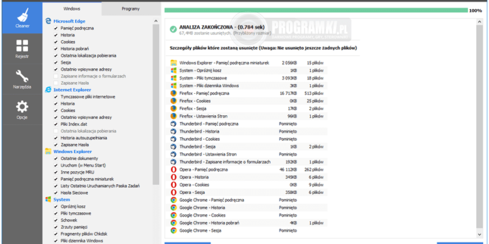Select the Microsoft Edge icon in list
The height and width of the screenshot is (244, 489).
click(x=48, y=21)
